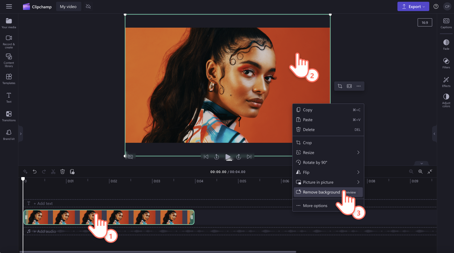Viewport: 454px width, 253px height.
Task: Toggle captions off icon under preview
Action: (131, 157)
